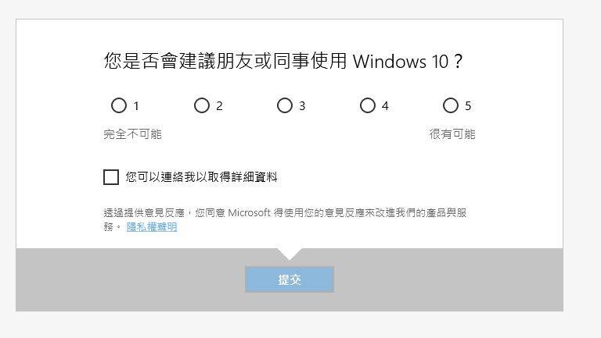Select rating radio button 2

click(202, 105)
